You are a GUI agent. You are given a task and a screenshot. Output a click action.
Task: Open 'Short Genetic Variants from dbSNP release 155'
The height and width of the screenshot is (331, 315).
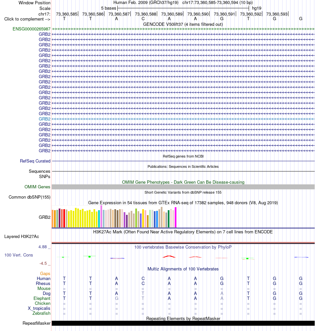pyautogui.click(x=183, y=192)
